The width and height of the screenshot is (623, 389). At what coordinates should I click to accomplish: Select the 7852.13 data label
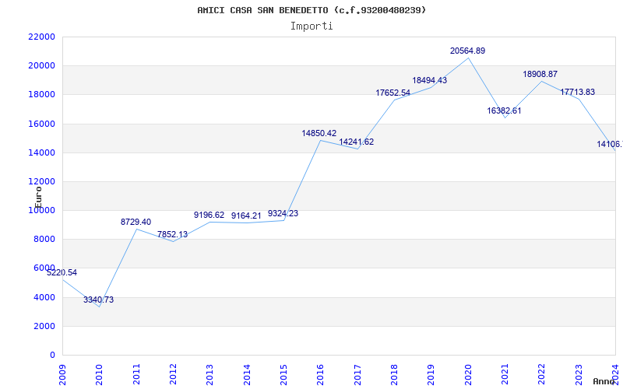pyautogui.click(x=172, y=234)
